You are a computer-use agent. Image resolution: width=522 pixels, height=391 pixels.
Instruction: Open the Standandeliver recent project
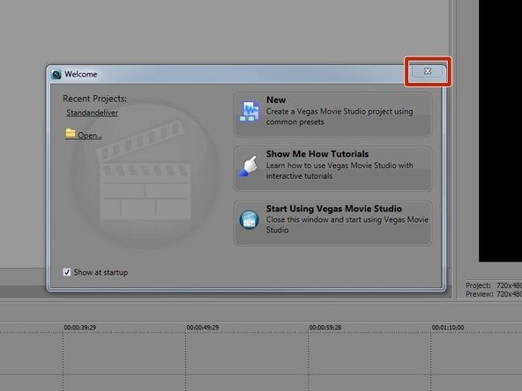click(93, 113)
